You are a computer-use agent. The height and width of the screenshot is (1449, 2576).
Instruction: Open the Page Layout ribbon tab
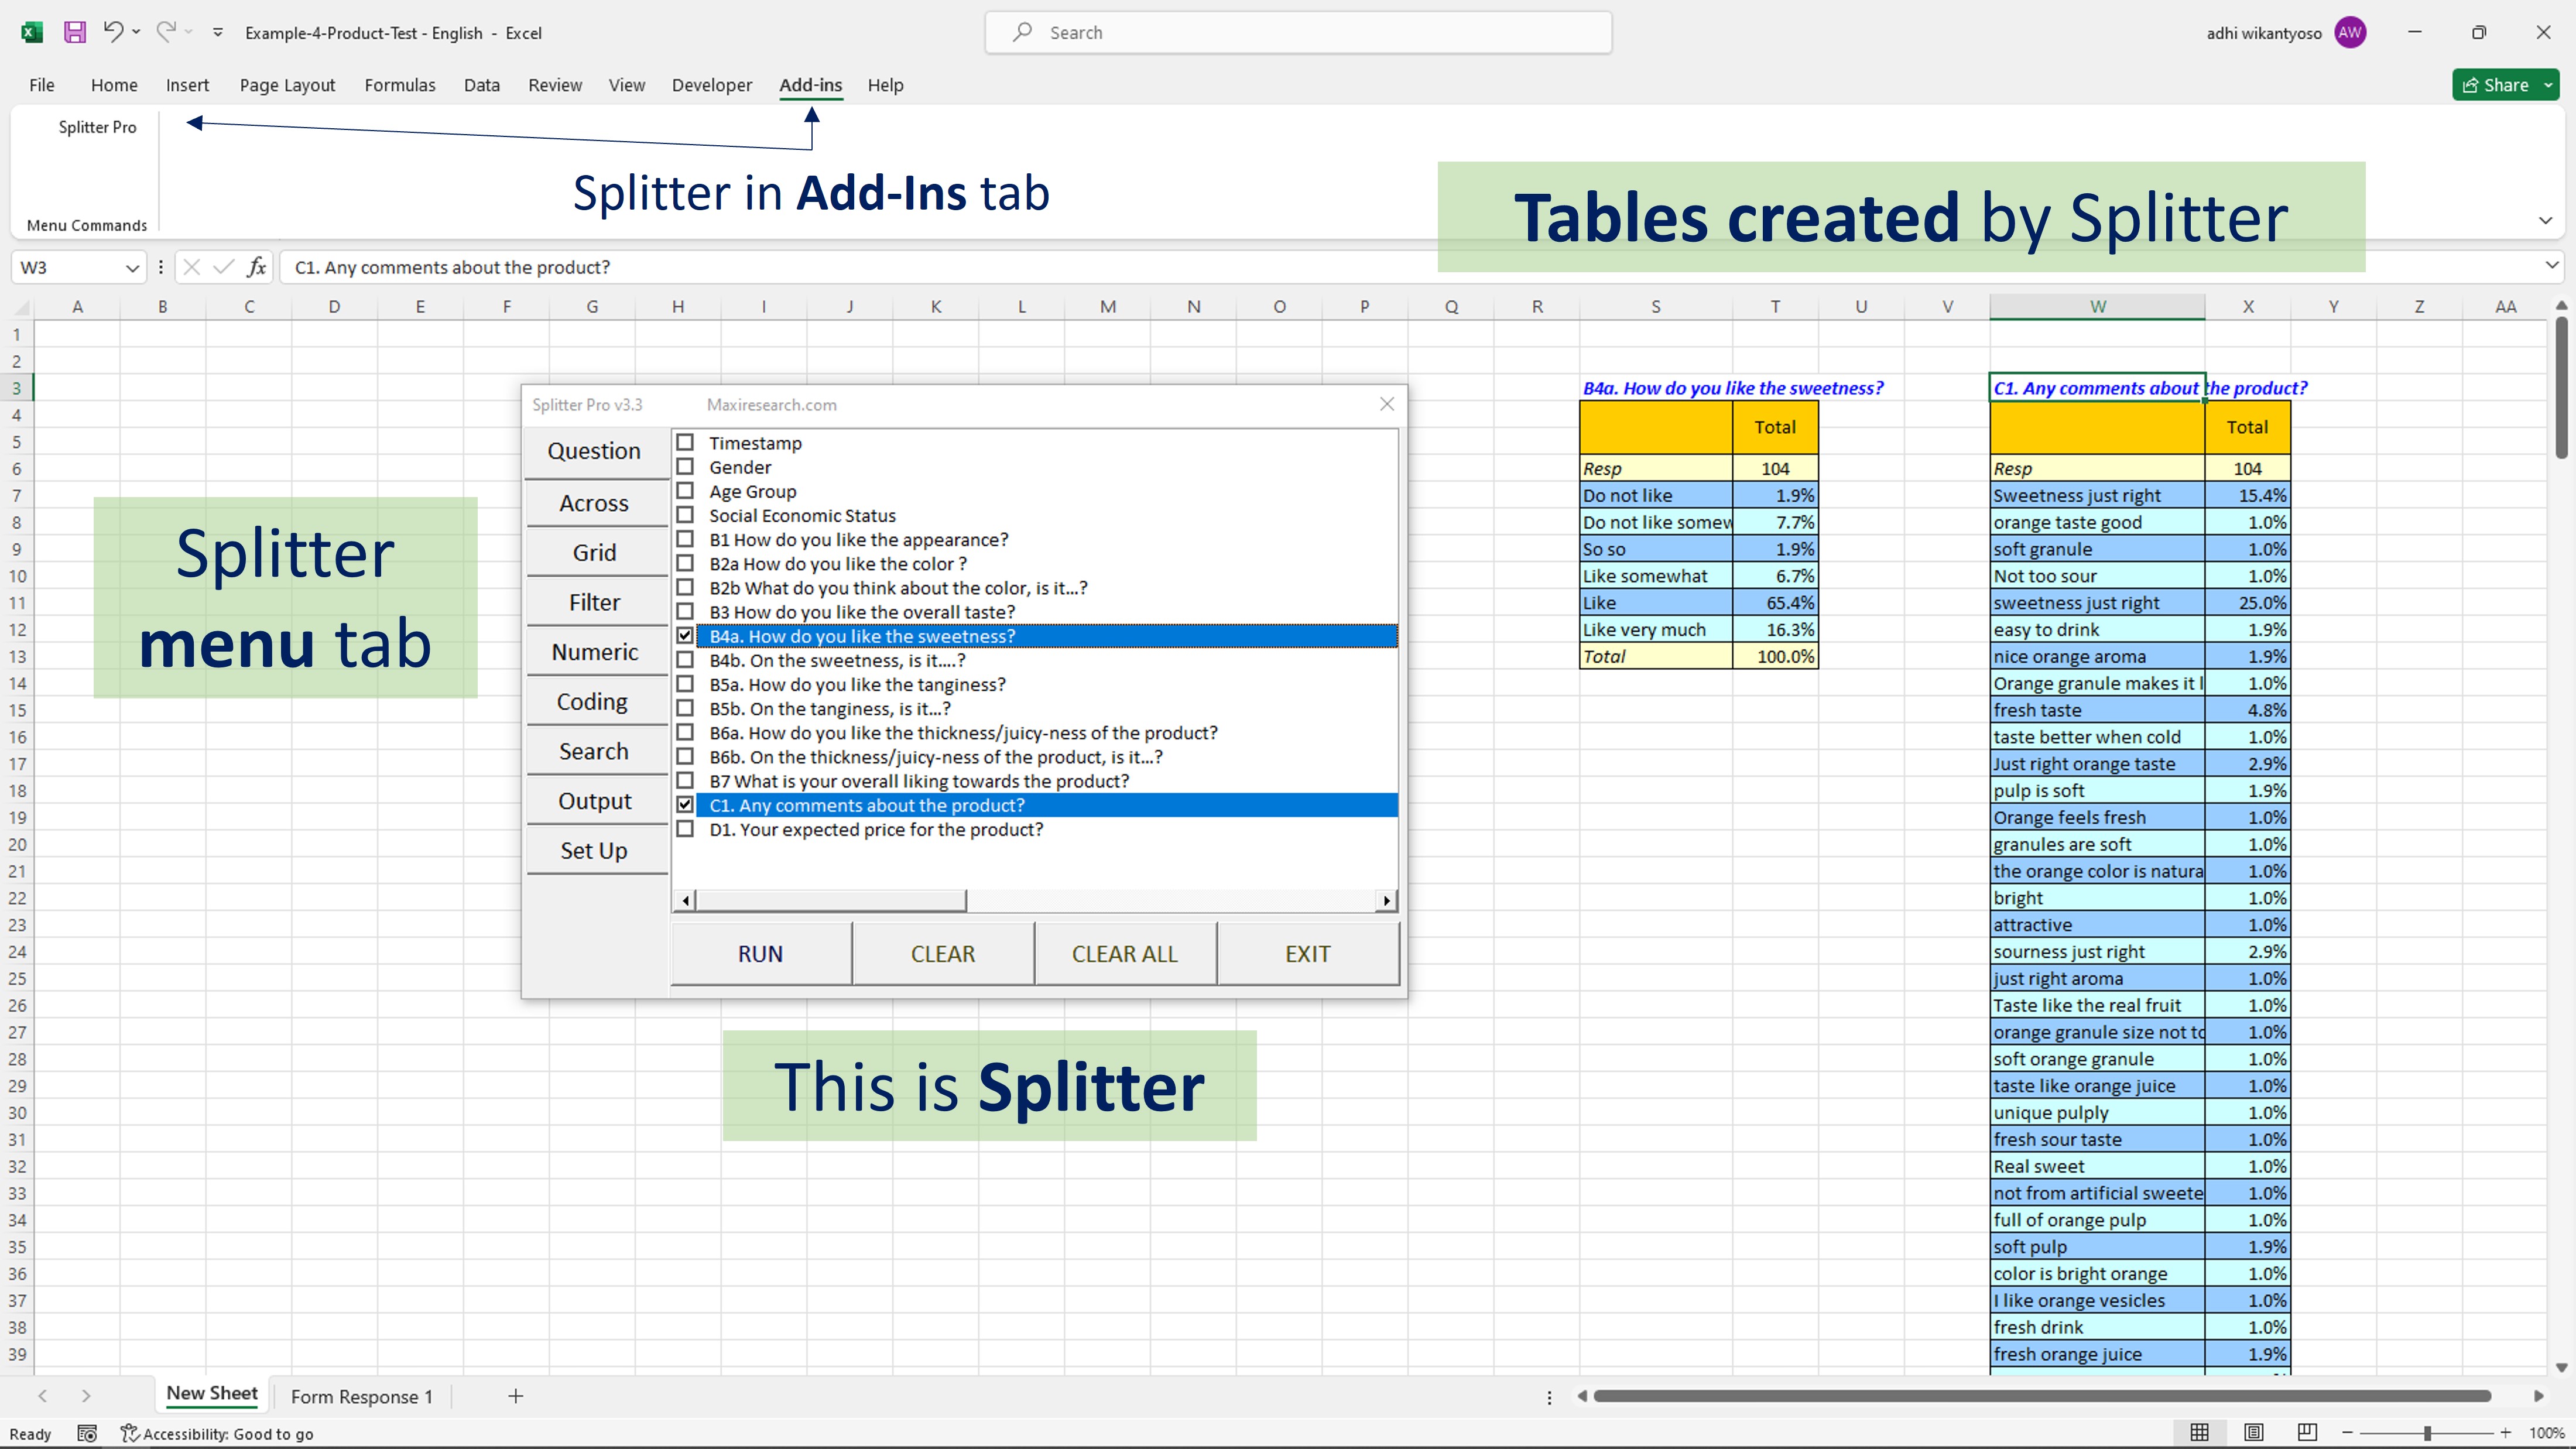(287, 85)
